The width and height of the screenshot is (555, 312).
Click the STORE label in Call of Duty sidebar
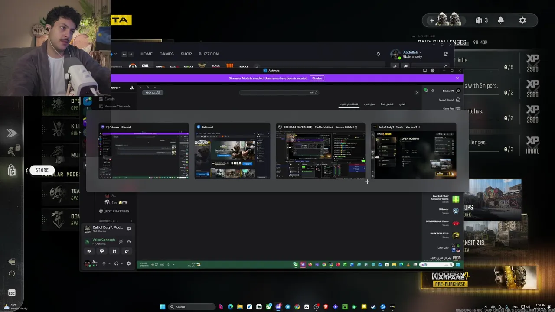[x=42, y=170]
